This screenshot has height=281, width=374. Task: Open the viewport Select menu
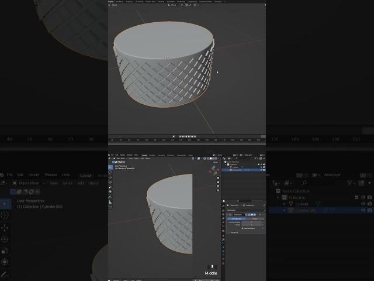click(x=136, y=159)
